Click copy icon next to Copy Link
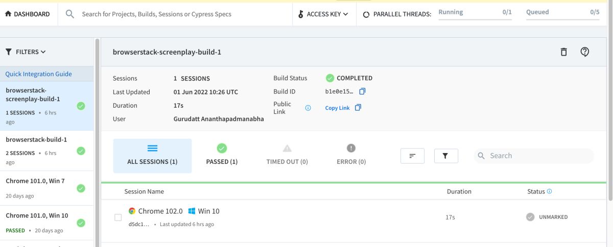Viewport: 613px width, 247px height. pyautogui.click(x=358, y=108)
